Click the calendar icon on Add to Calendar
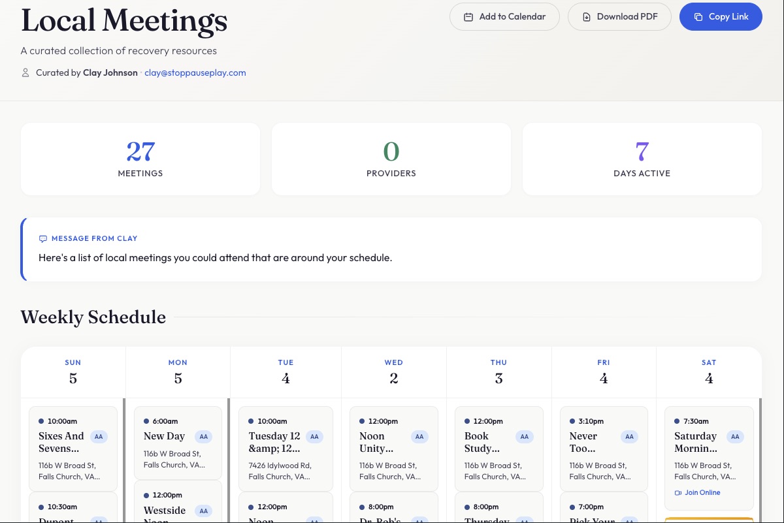 tap(468, 16)
